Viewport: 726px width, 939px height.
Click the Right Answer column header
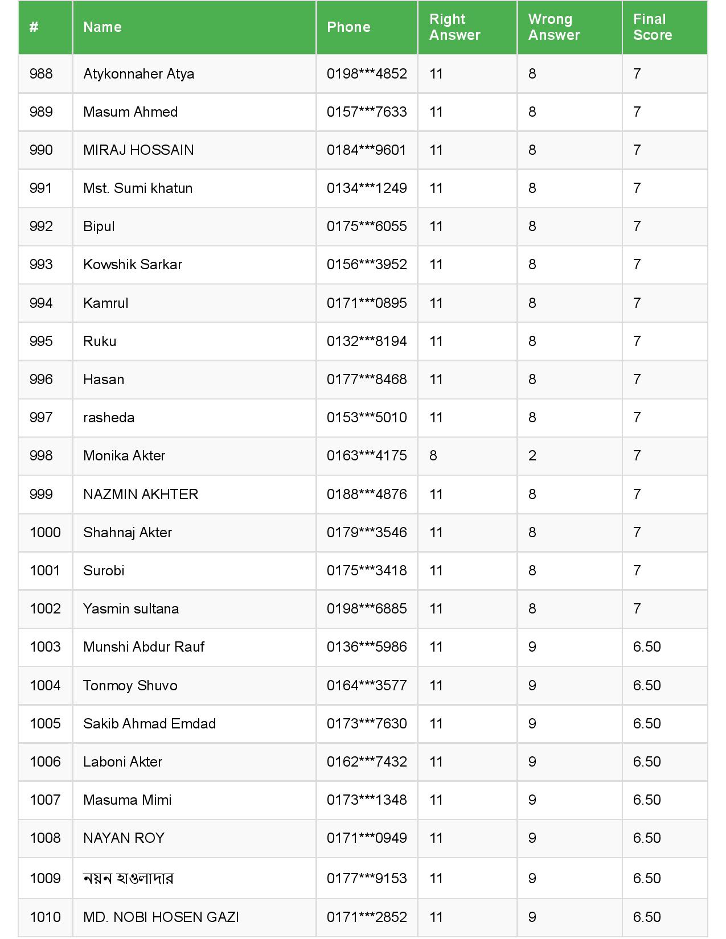(454, 27)
